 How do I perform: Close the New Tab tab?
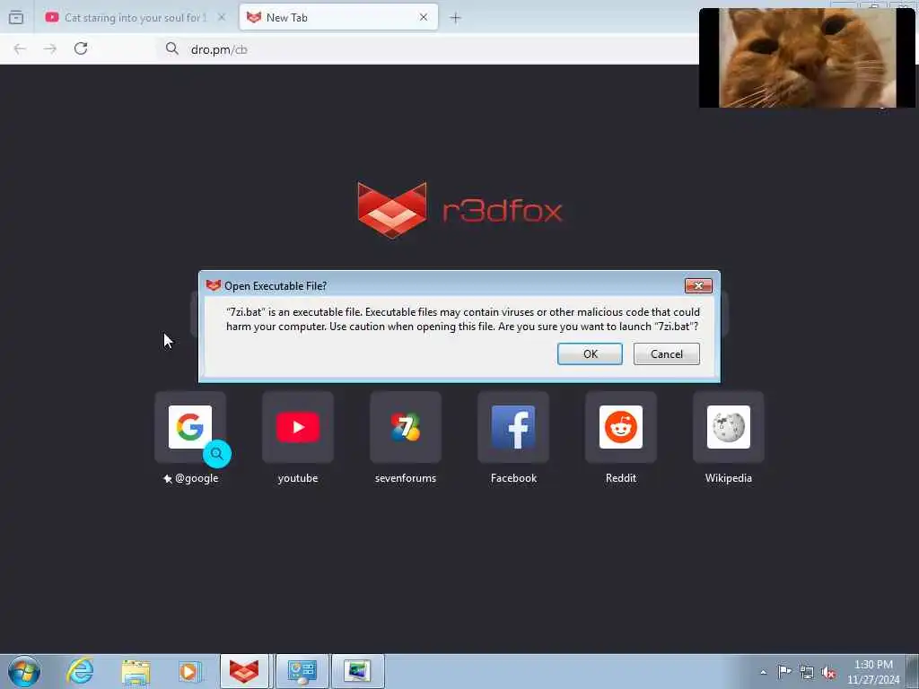point(424,18)
